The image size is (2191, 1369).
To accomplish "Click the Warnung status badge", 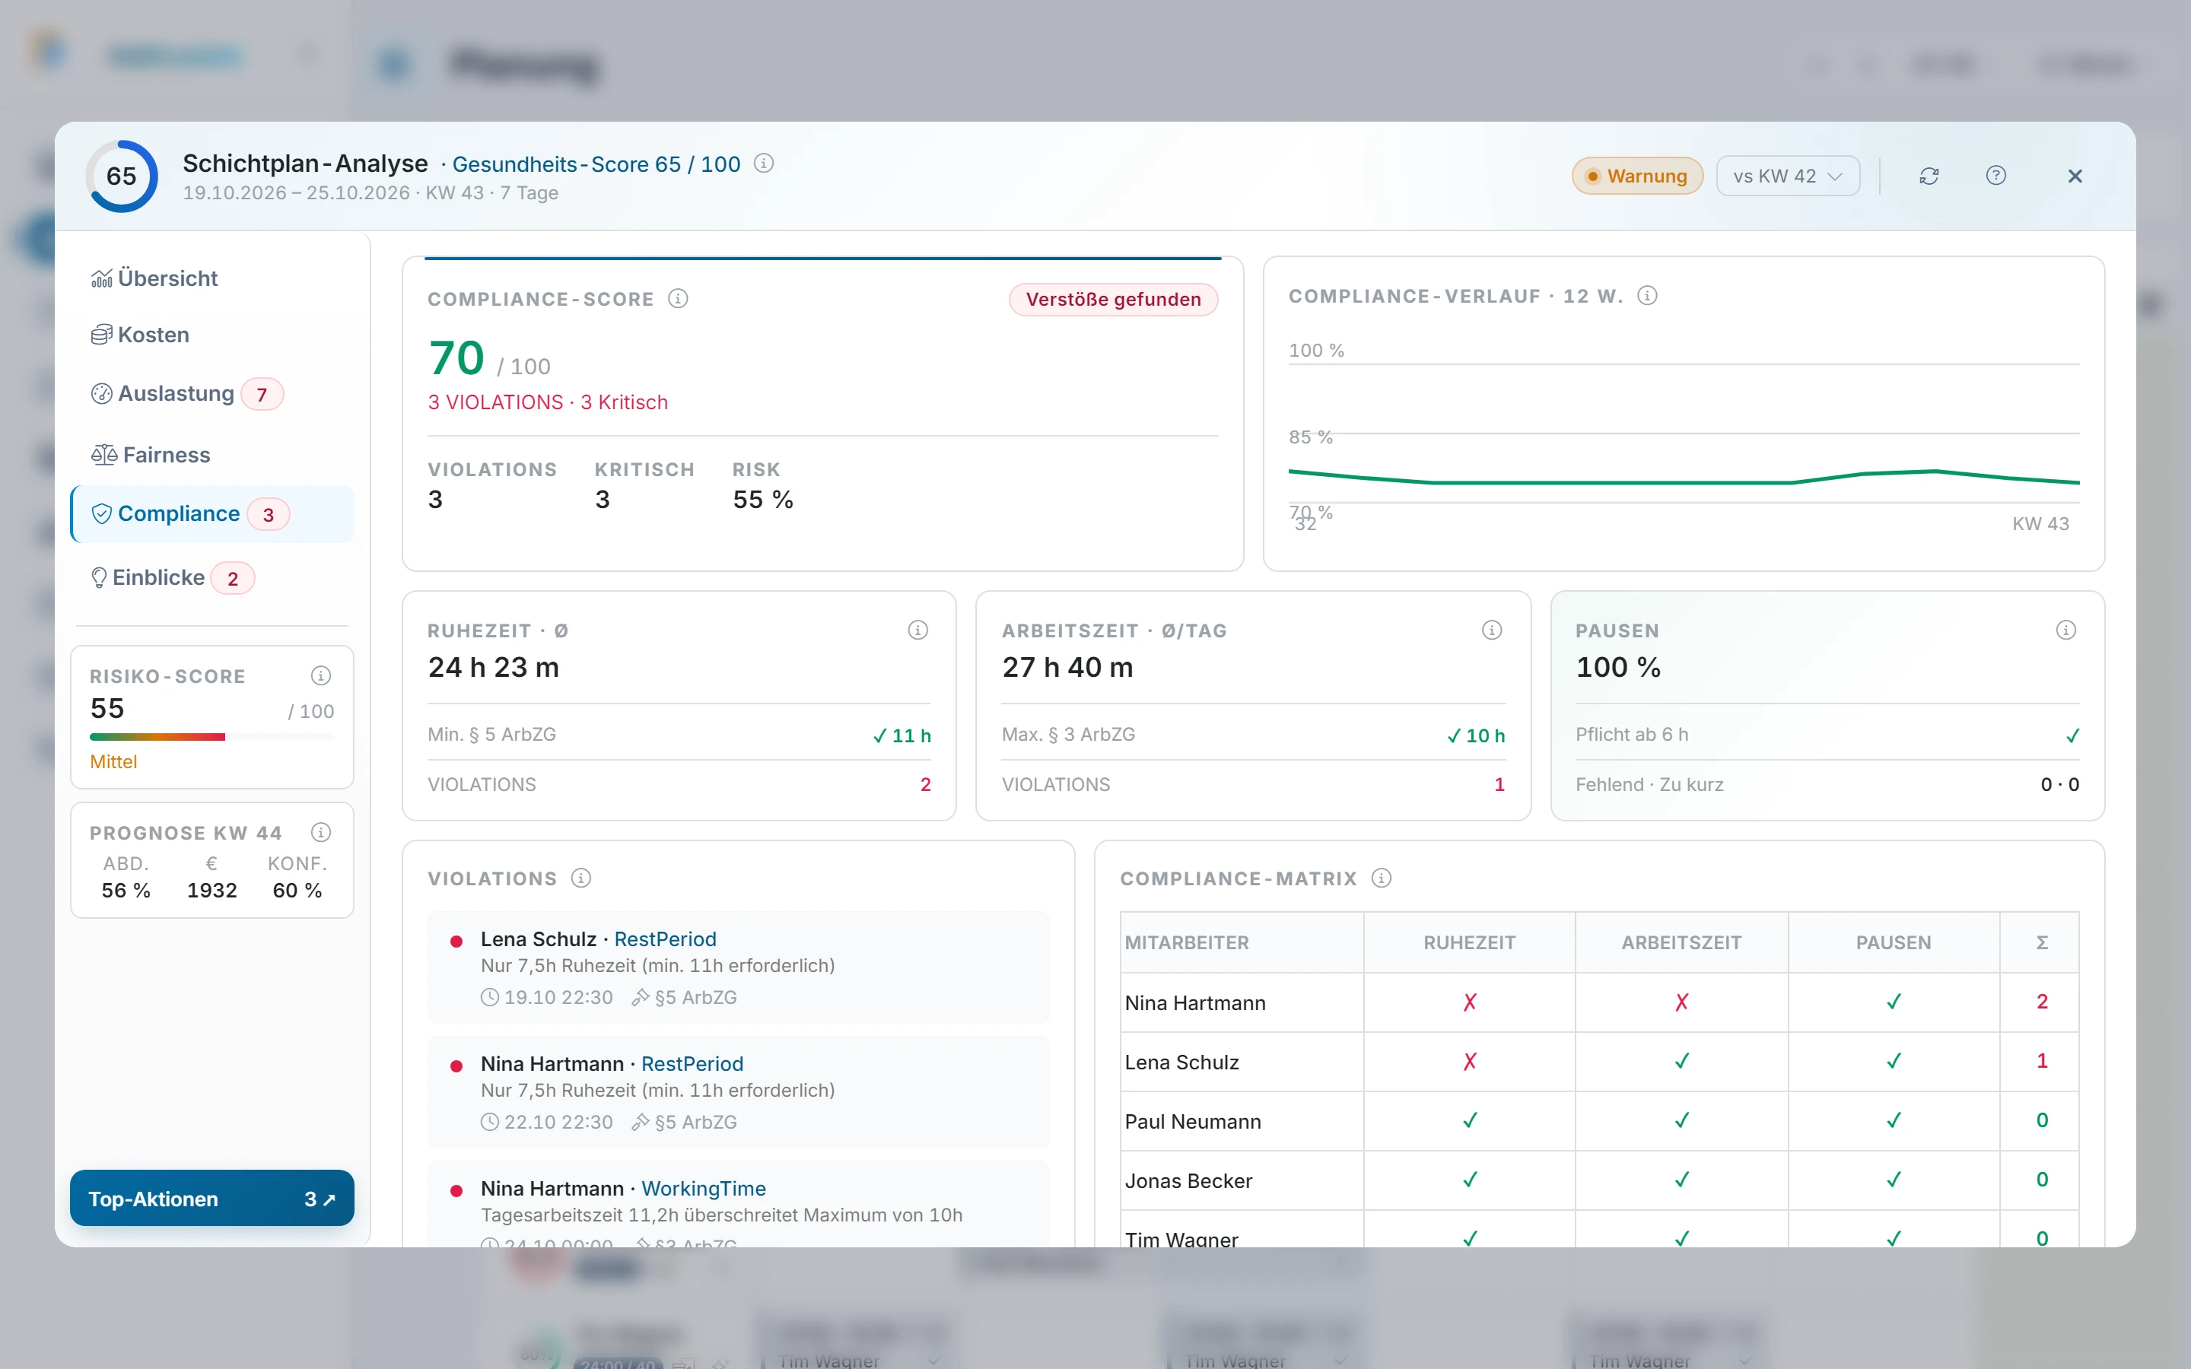I will [x=1637, y=176].
